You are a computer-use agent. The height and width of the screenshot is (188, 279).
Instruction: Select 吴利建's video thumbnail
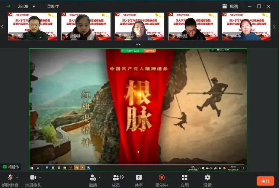coord(193,26)
